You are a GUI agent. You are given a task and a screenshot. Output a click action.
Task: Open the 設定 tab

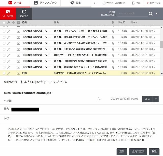[x=76, y=3]
